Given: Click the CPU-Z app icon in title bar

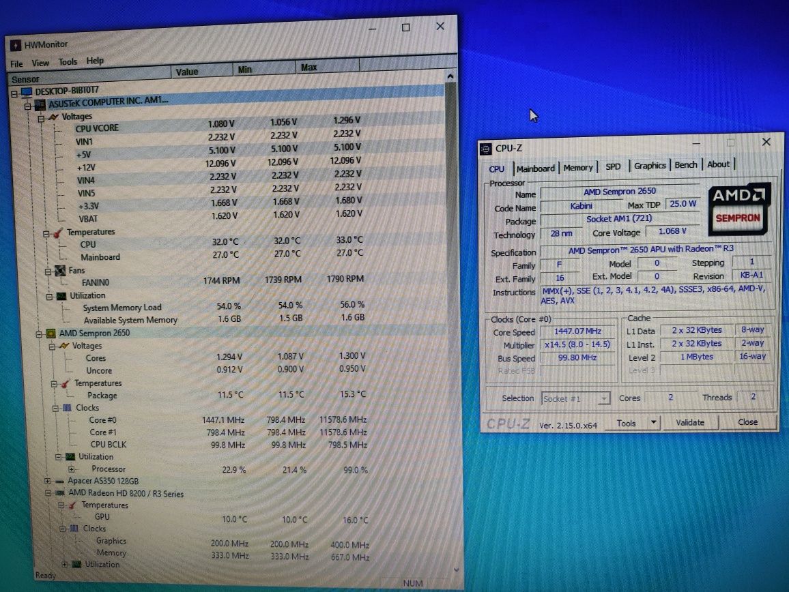Looking at the screenshot, I should 486,149.
